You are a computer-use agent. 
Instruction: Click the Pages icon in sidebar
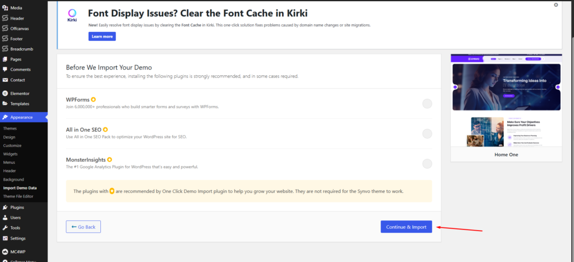point(5,59)
